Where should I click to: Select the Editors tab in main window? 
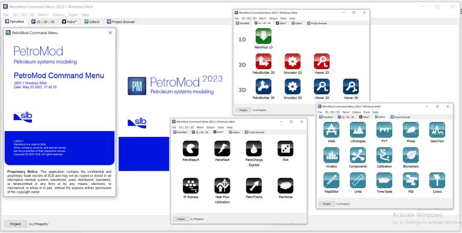(x=92, y=22)
